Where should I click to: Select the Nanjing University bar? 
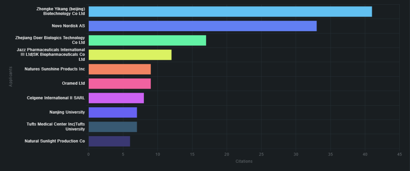click(x=113, y=112)
